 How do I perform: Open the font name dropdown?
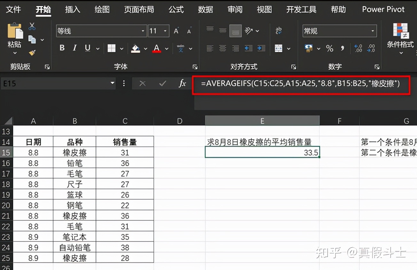[143, 31]
